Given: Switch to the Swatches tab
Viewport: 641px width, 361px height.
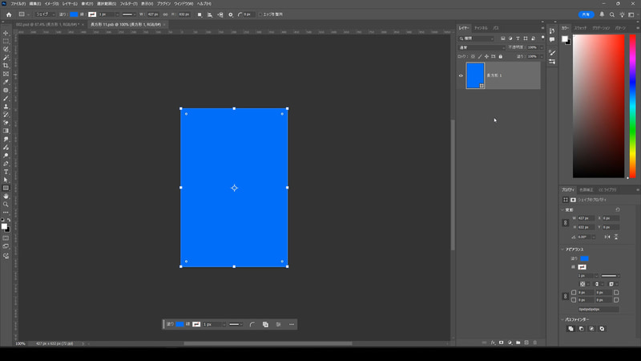Looking at the screenshot, I should point(580,28).
